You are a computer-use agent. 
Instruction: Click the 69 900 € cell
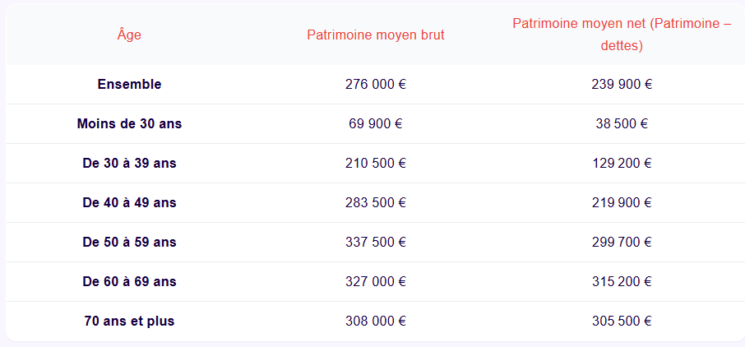coord(376,124)
